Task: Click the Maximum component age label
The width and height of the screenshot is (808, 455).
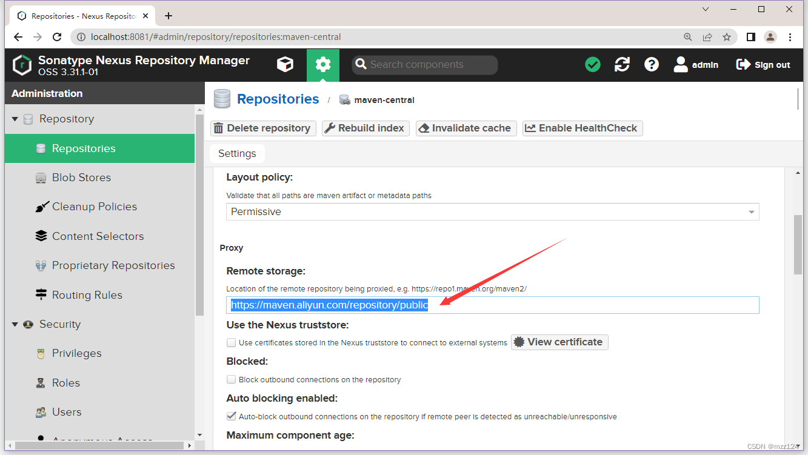Action: pyautogui.click(x=290, y=435)
